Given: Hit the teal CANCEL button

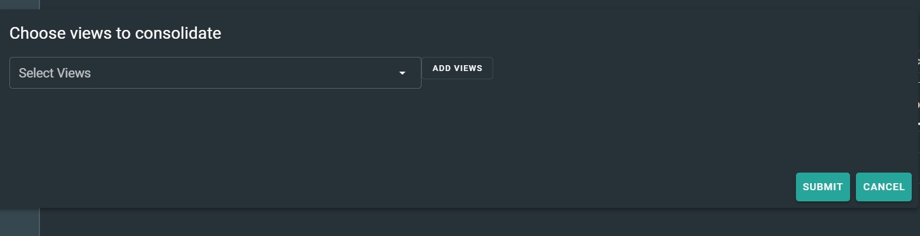Looking at the screenshot, I should pyautogui.click(x=884, y=187).
